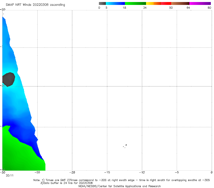
Task: Click the longitude label '-5'
Action: [x=177, y=172]
